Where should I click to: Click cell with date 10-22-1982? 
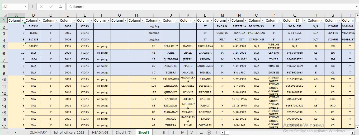[x=239, y=59]
